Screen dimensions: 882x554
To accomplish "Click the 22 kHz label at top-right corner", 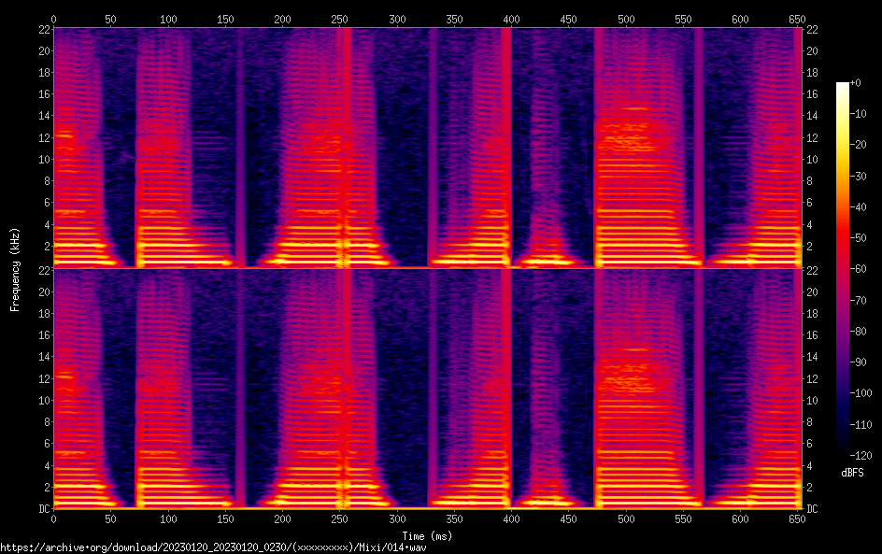I will (x=813, y=29).
